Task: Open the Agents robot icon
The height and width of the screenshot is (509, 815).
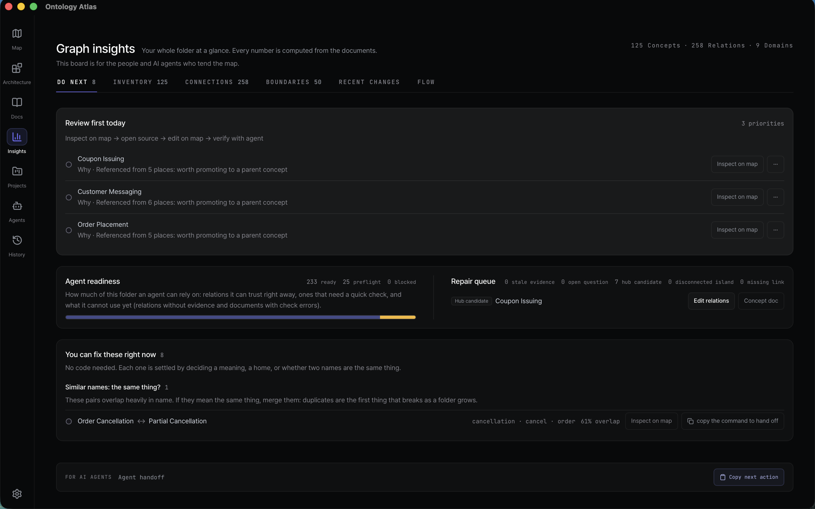Action: 17,205
